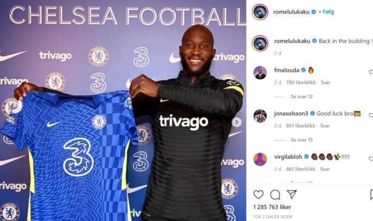Open jonasolsson3's profile avatar
The width and height of the screenshot is (373, 221).
260,116
